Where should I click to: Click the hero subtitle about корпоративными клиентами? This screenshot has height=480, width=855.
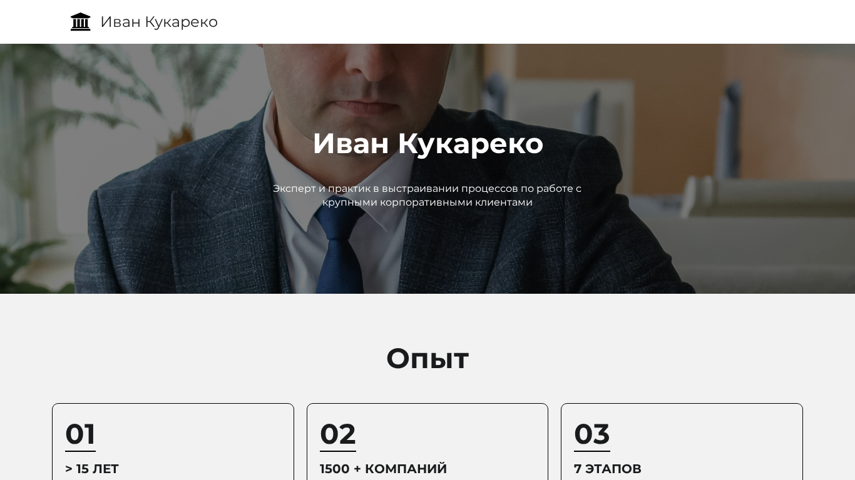(427, 195)
